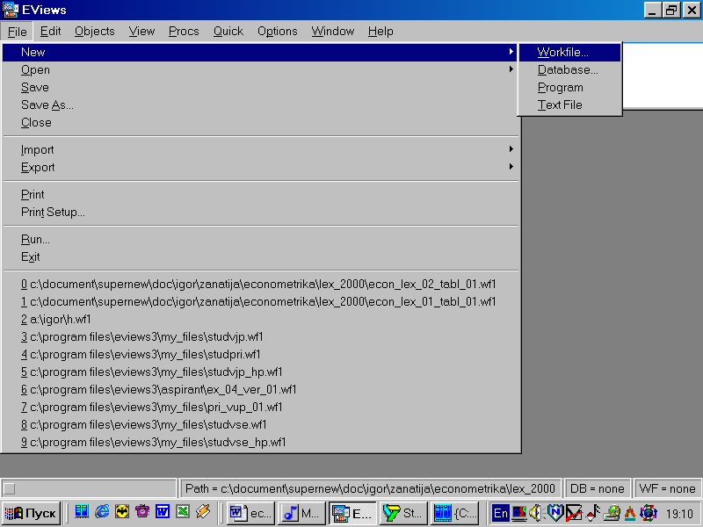
Task: Choose Program in the New submenu
Action: (569, 87)
